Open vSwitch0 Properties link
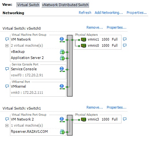Image resolution: width=153 pixels, height=146 pixels. click(116, 27)
